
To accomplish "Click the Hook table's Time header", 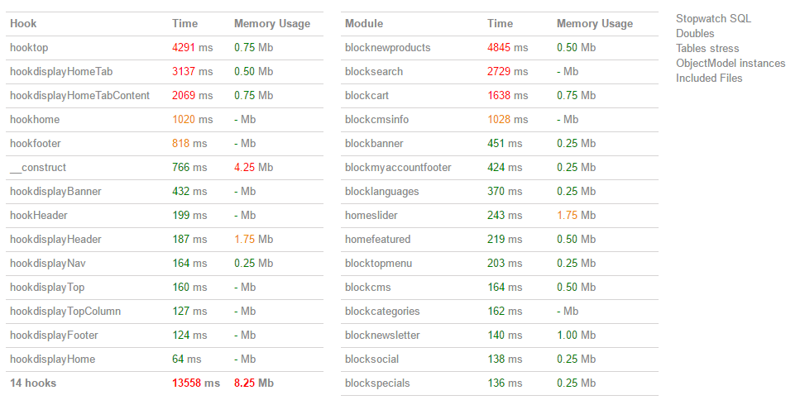I will pos(185,24).
